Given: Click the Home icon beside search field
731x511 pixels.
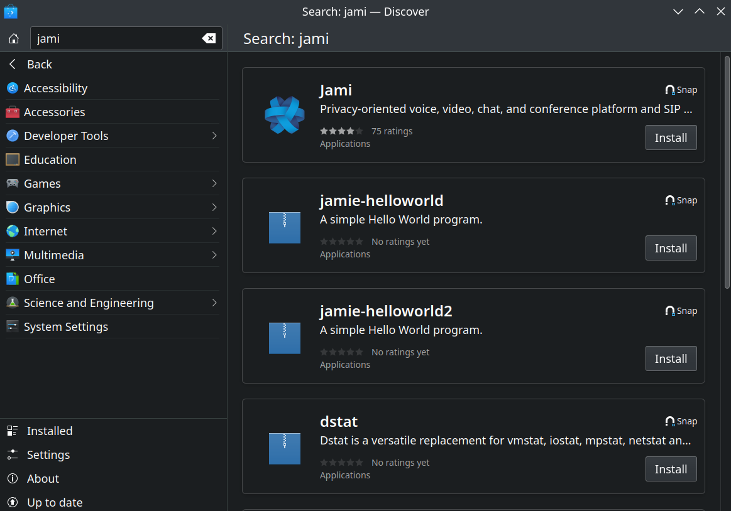Looking at the screenshot, I should [14, 39].
